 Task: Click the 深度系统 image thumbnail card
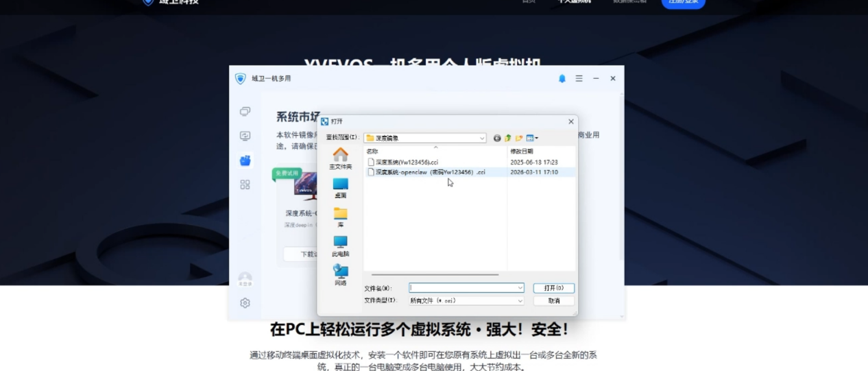[x=304, y=187]
